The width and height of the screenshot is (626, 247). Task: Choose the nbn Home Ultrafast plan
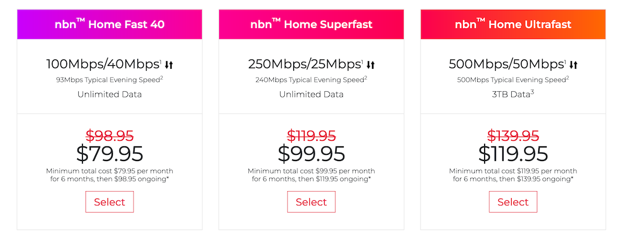pyautogui.click(x=513, y=202)
